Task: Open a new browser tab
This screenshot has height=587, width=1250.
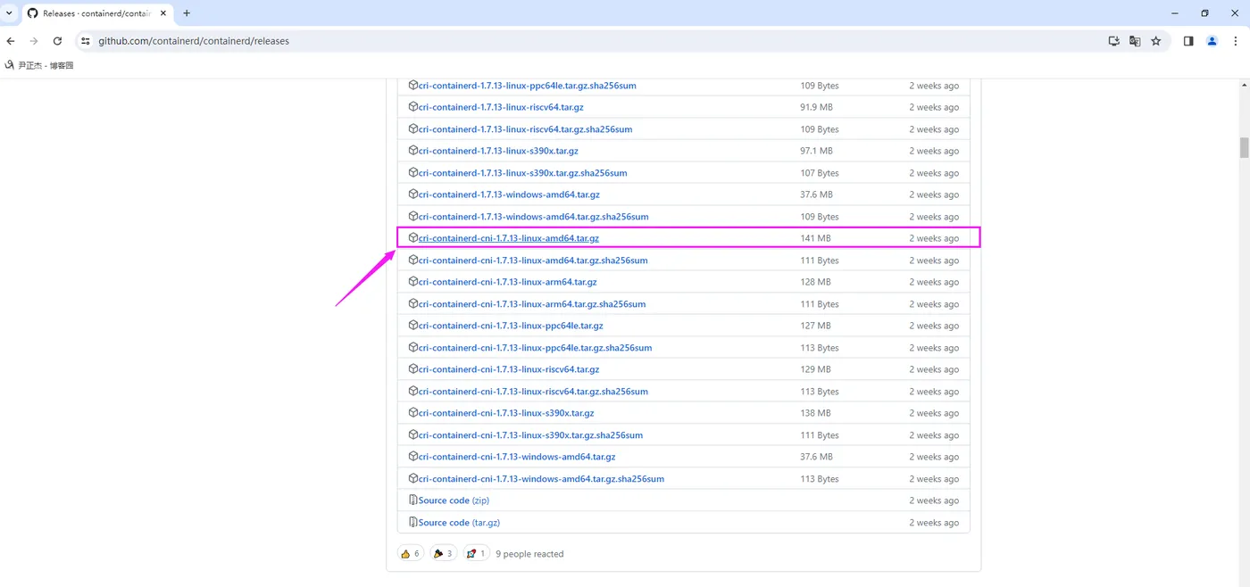Action: [x=187, y=13]
